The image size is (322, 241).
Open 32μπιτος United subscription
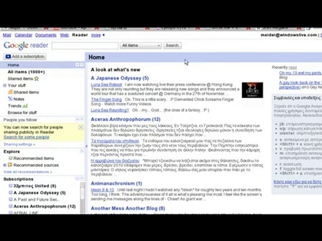tap(35, 186)
